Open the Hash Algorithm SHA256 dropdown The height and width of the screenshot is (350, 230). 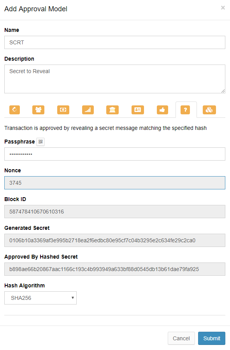tap(40, 298)
